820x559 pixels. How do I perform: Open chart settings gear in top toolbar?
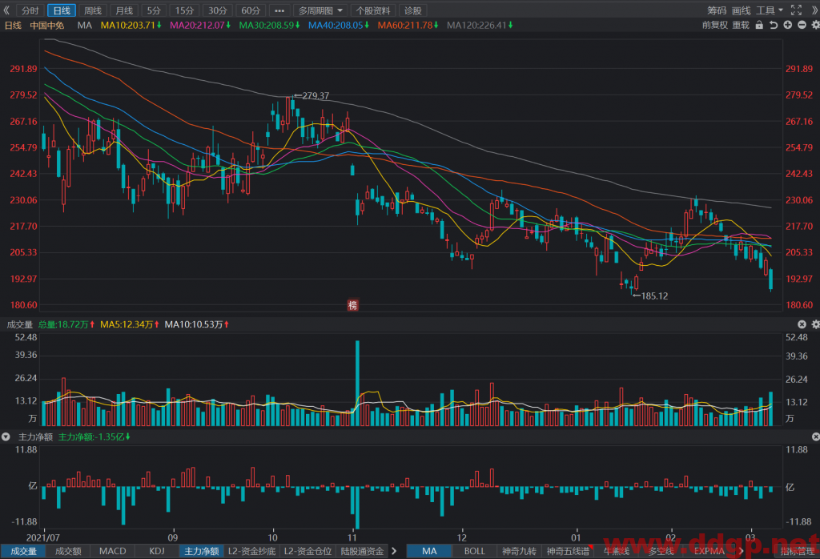[815, 25]
